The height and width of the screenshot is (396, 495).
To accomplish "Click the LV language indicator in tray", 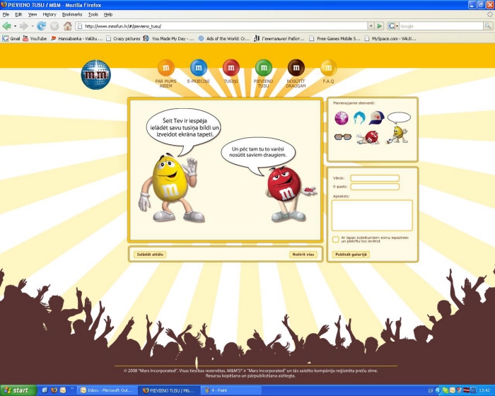I will [431, 390].
